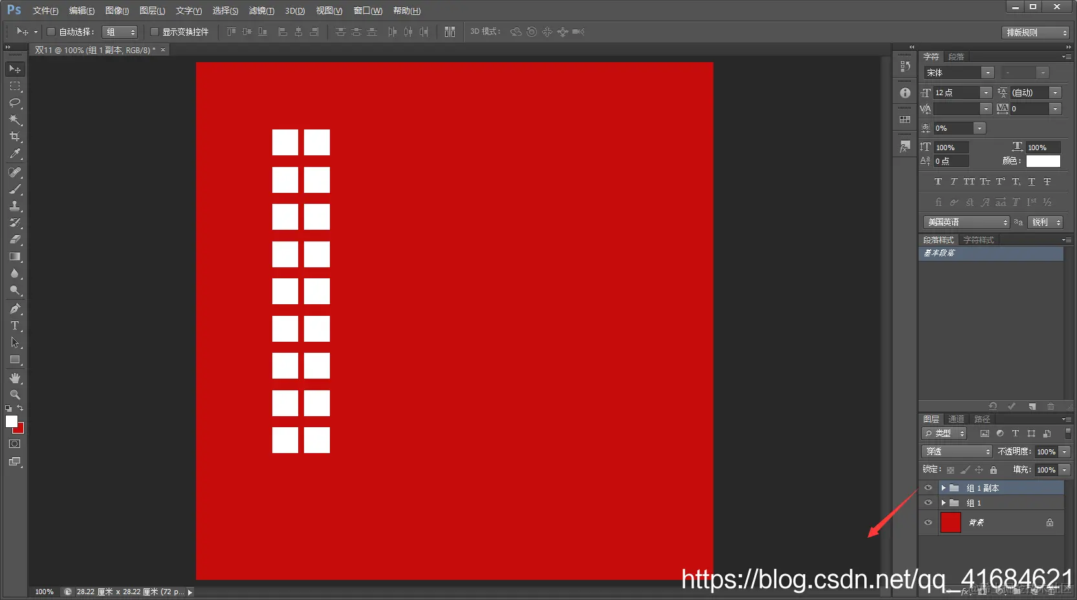Screen dimensions: 1077x600
Task: Enable the 自动选择 checkbox
Action: [x=51, y=32]
